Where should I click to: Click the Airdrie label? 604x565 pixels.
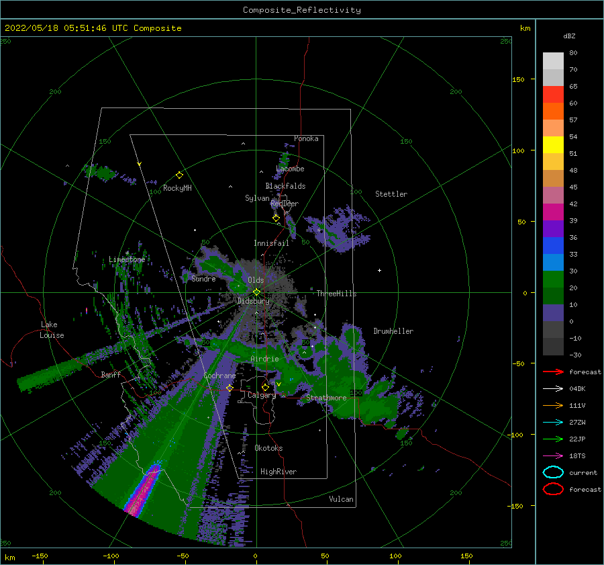pyautogui.click(x=264, y=359)
